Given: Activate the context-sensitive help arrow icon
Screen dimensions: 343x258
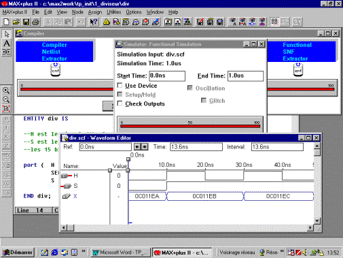Looking at the screenshot, I should pos(94,22).
